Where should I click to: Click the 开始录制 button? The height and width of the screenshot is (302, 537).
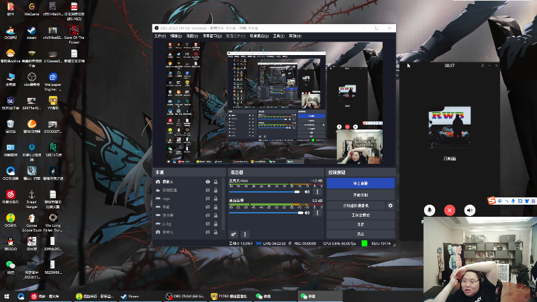tap(360, 195)
